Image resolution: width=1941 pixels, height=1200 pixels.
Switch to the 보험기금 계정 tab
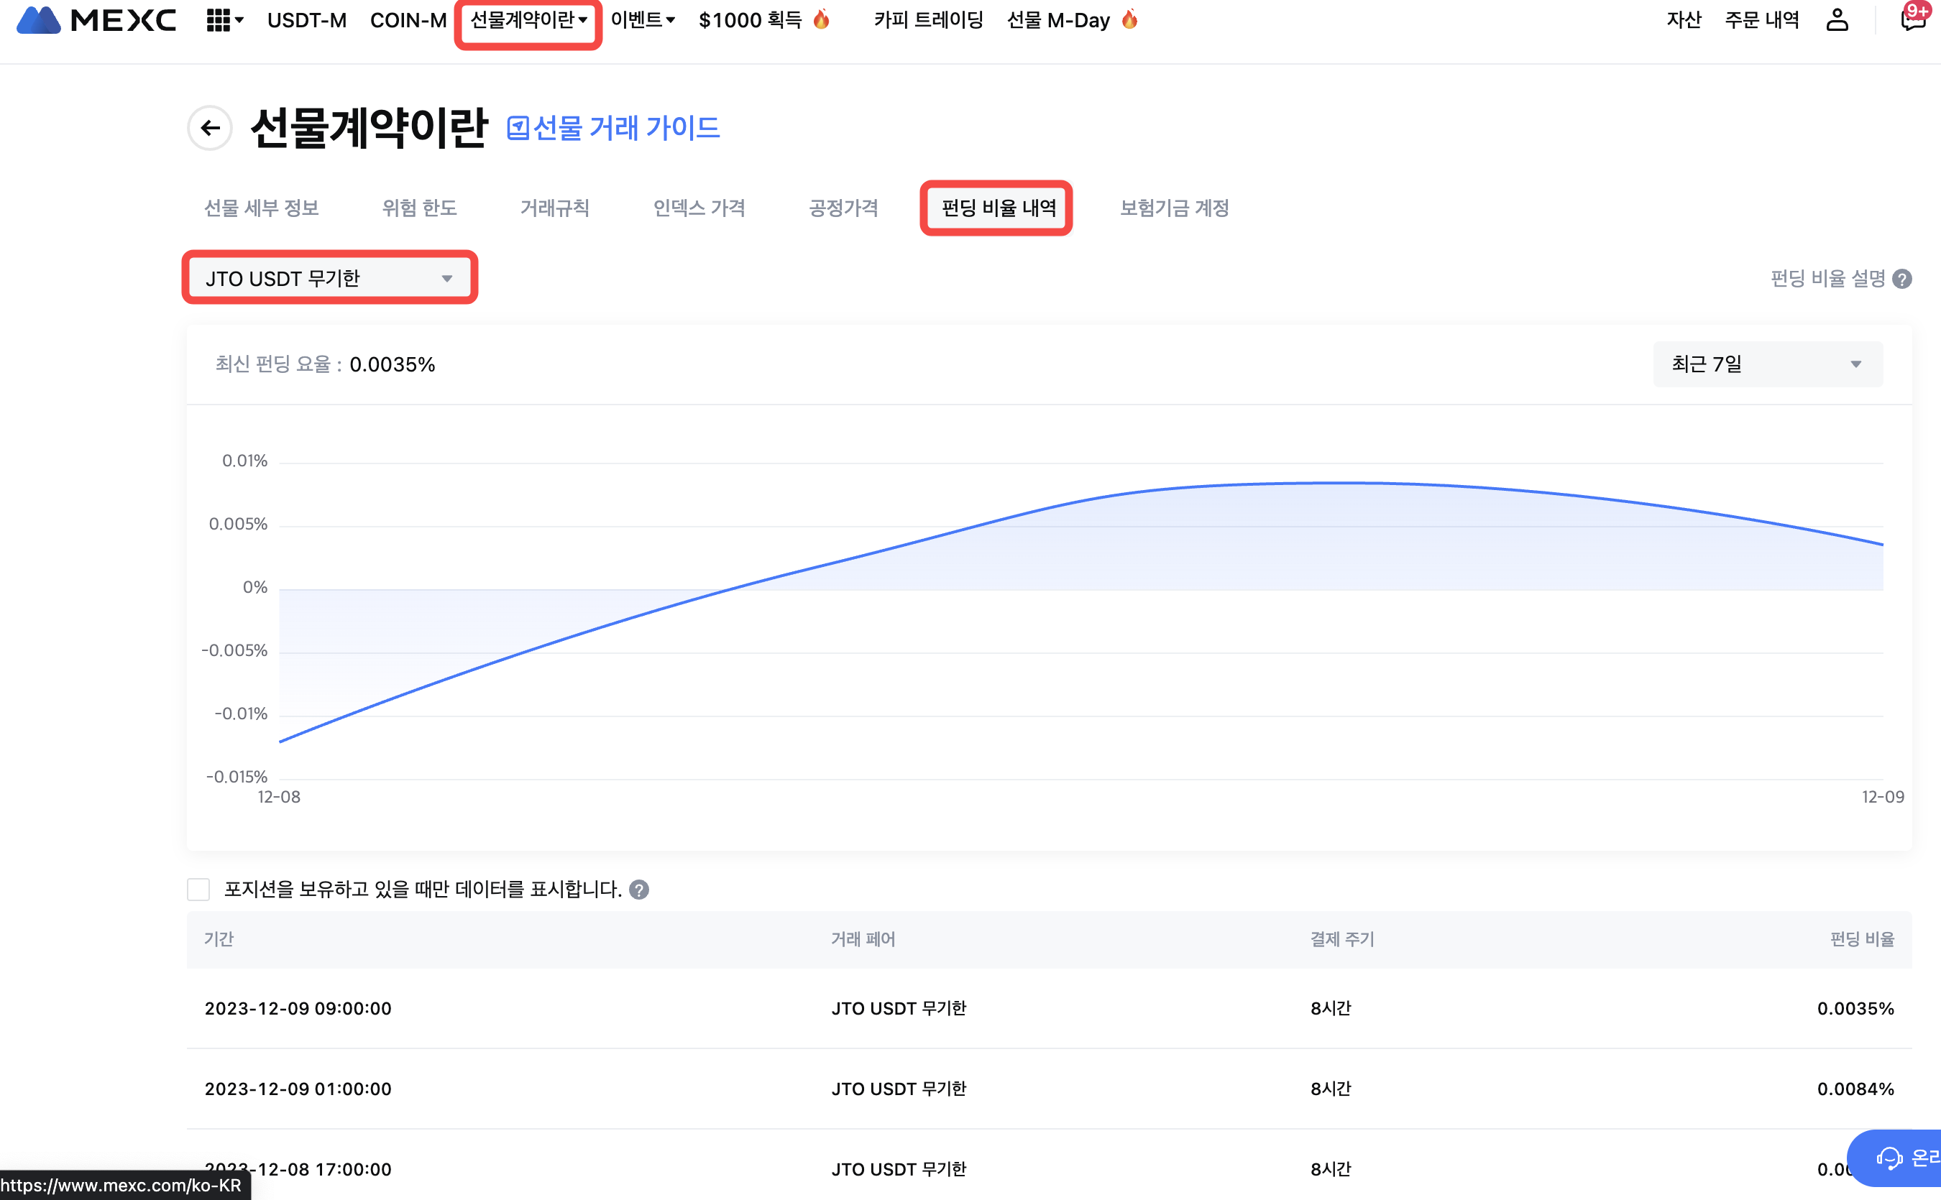[1174, 208]
